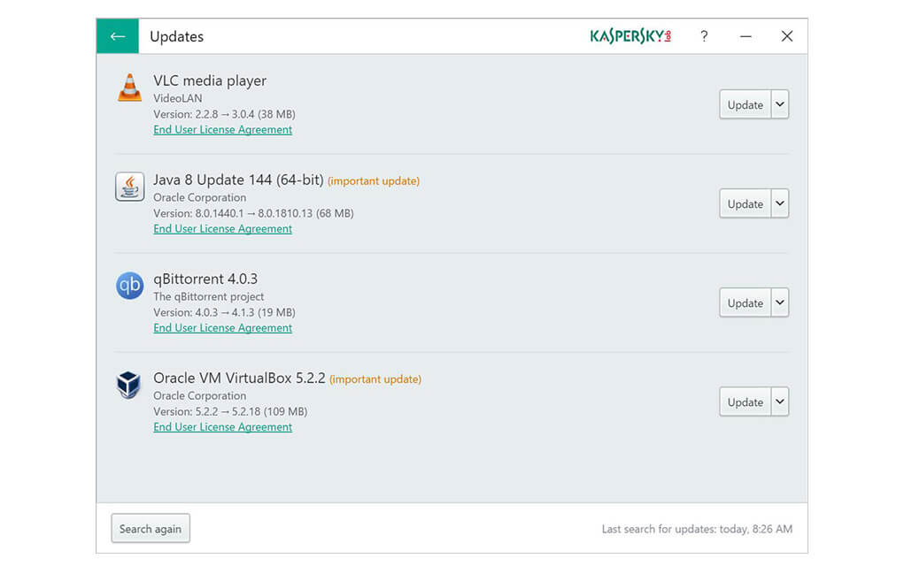Update VLC media player
The width and height of the screenshot is (904, 566).
click(745, 104)
